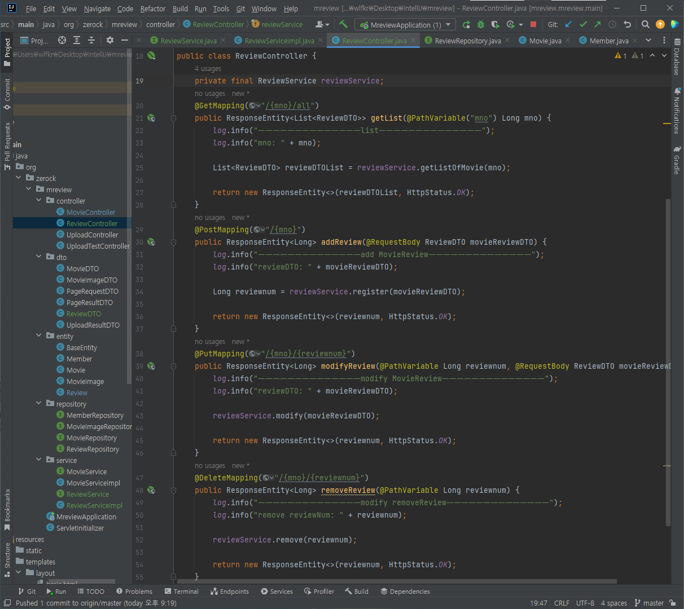Toggle the Commit tool window
This screenshot has width=684, height=609.
tap(7, 94)
